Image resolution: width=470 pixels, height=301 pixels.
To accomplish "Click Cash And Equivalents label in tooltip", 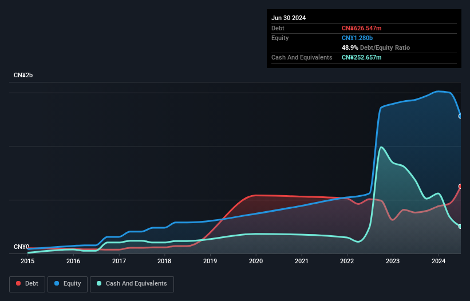I will pos(302,57).
